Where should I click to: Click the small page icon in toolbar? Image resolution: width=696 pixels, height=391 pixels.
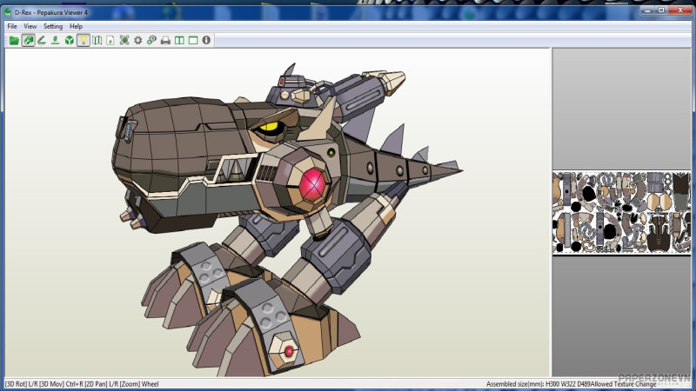click(110, 40)
